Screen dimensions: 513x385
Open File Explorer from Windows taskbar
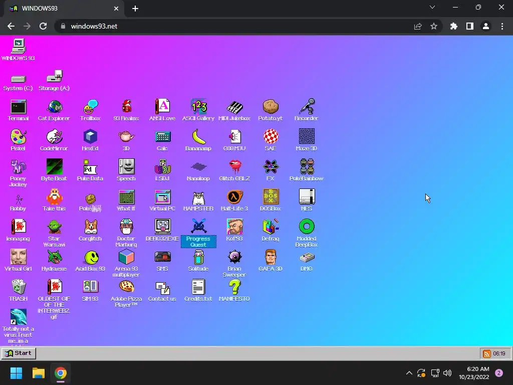click(38, 373)
